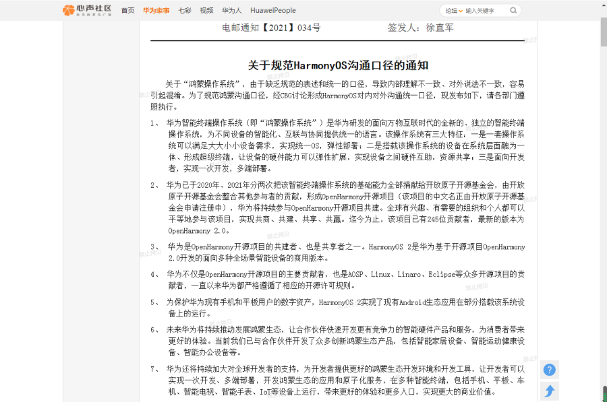Viewport: 607px width, 402px height.
Task: Click the intro paragraph starting 关于“鸿蒙操作系统”
Action: click(x=337, y=96)
